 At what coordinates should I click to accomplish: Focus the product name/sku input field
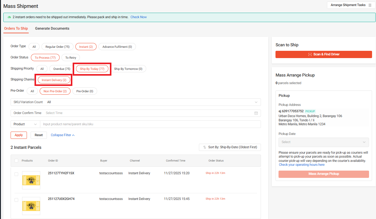(x=150, y=124)
